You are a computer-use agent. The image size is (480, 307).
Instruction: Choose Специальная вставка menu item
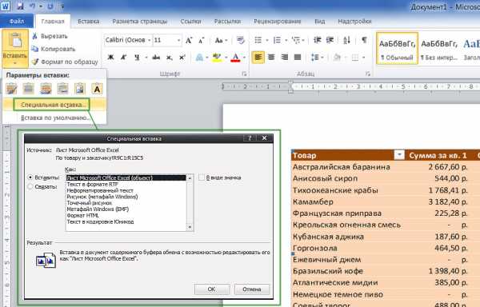pos(52,105)
